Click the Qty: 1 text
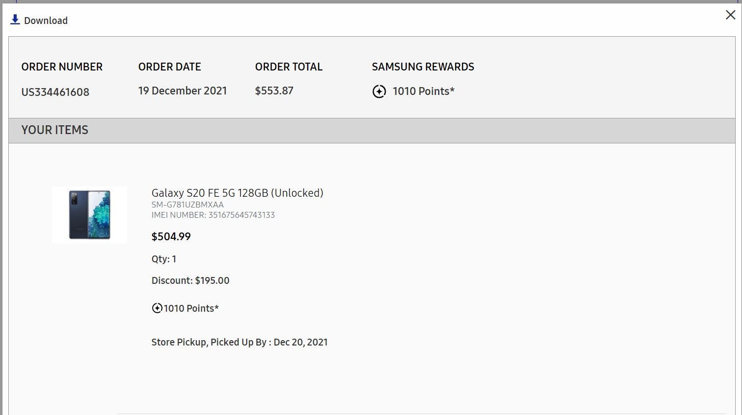Image resolution: width=742 pixels, height=415 pixels. [x=164, y=259]
